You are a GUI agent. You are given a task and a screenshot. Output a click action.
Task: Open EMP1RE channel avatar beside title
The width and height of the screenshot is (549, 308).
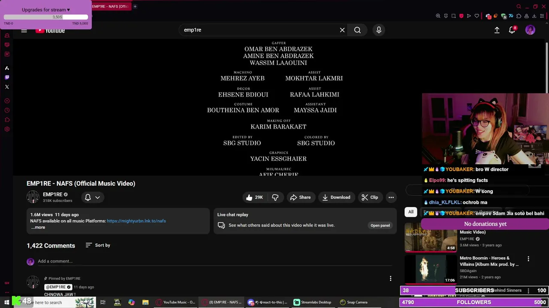(x=33, y=197)
